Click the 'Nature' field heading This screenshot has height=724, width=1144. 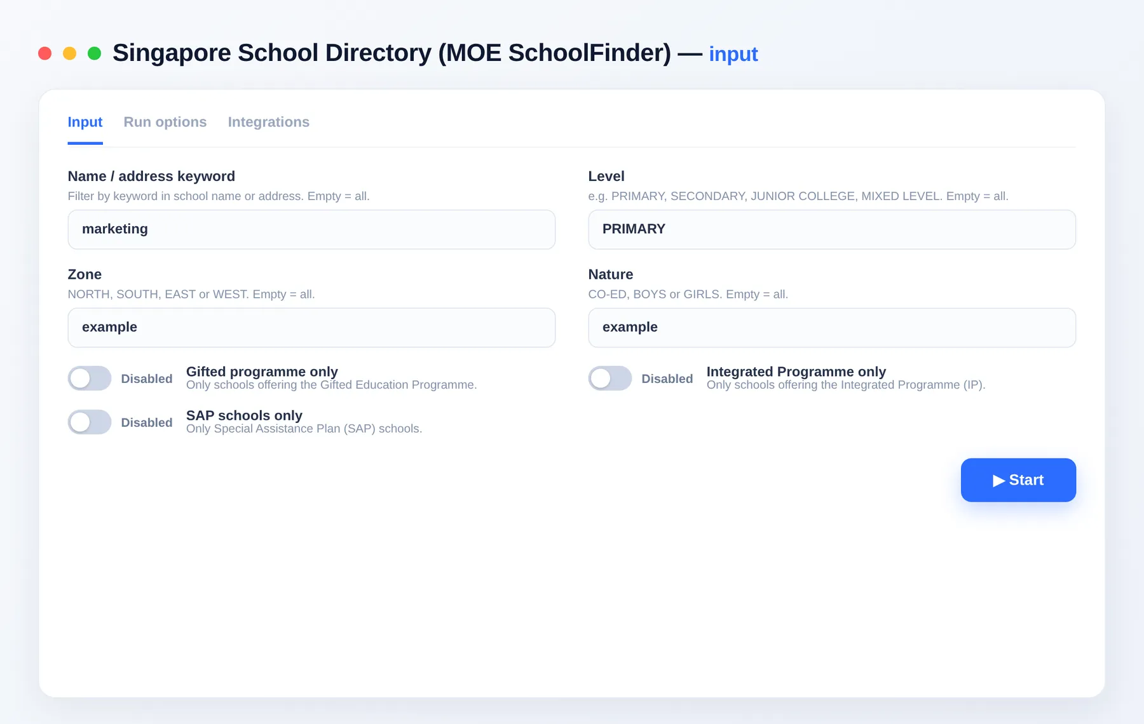click(x=611, y=274)
